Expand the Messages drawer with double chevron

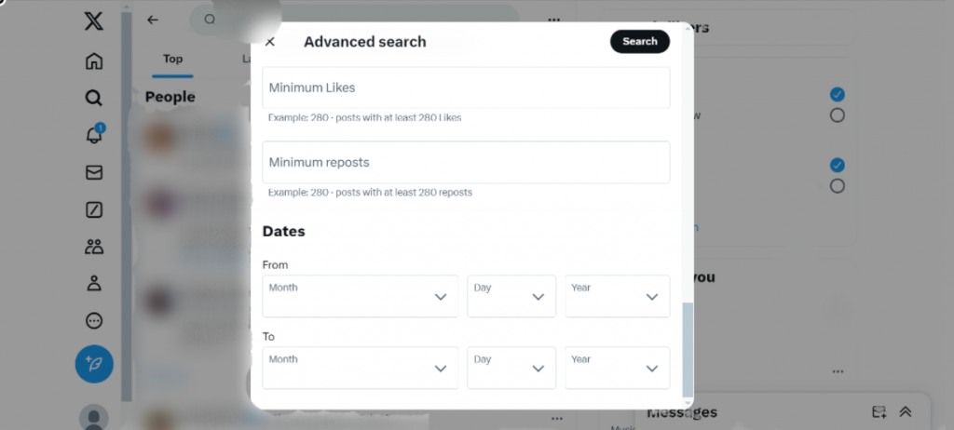pos(905,411)
